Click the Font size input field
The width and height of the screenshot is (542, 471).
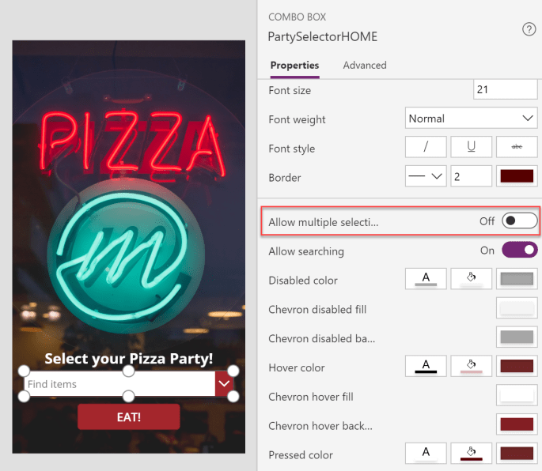coord(505,89)
